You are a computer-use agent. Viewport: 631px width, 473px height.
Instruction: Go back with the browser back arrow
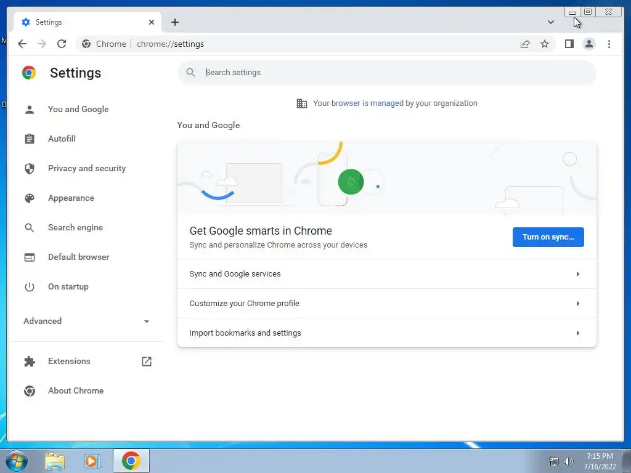pos(22,44)
